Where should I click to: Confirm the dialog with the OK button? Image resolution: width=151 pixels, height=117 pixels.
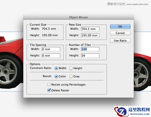pyautogui.click(x=120, y=27)
